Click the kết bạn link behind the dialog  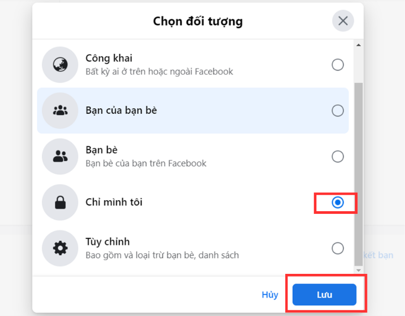pyautogui.click(x=379, y=255)
